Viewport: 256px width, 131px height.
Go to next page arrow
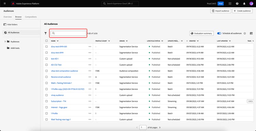[x=160, y=127]
